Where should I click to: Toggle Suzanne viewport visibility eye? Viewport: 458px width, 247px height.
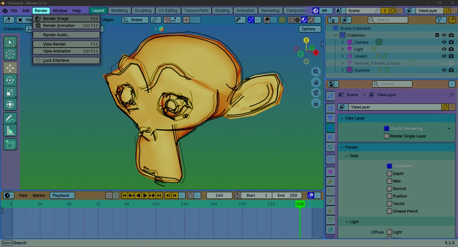(x=444, y=70)
